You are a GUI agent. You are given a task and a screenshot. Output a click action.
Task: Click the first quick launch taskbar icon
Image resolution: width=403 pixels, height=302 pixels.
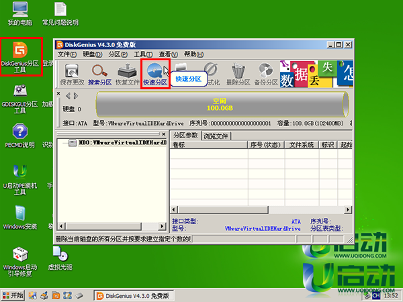pos(33,295)
